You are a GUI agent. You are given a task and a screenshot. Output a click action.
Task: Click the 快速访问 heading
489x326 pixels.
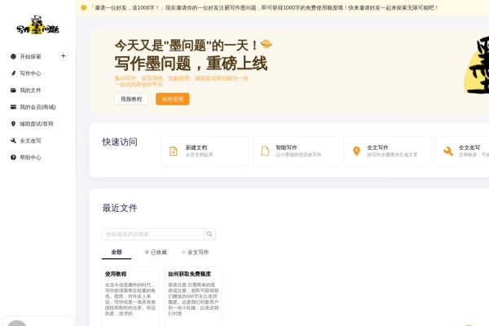[x=120, y=142]
